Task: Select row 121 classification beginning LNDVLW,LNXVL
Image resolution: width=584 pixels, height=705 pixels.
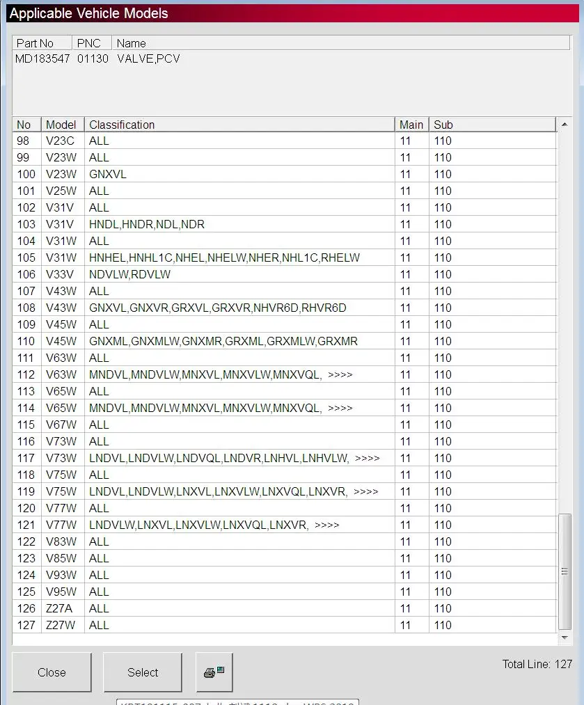Action: (x=284, y=525)
